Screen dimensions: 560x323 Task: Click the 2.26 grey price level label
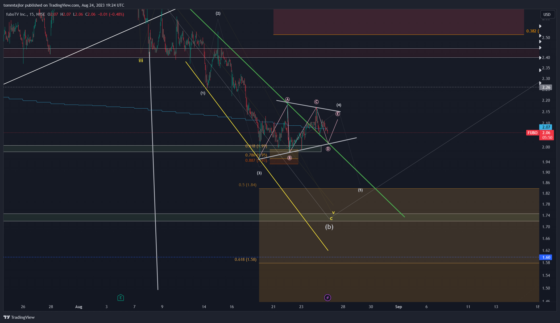click(546, 87)
